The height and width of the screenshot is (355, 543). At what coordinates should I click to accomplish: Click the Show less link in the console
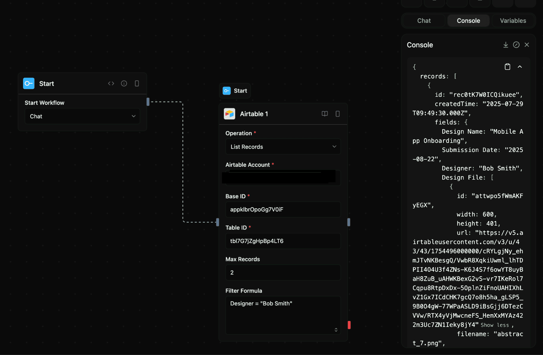[495, 325]
